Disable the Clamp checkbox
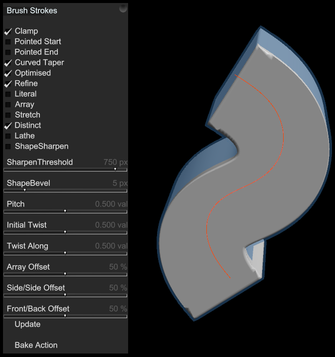Image resolution: width=335 pixels, height=357 pixels. [x=8, y=31]
